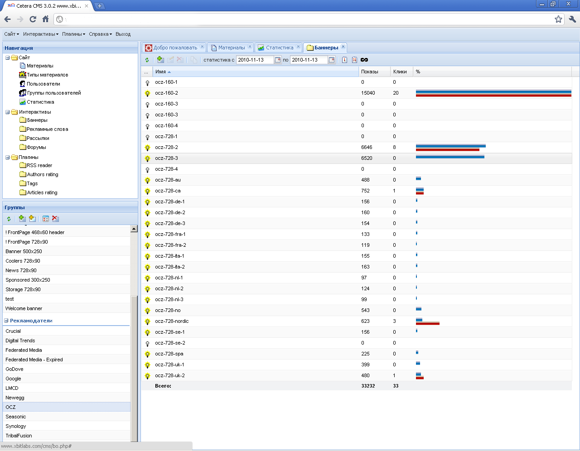Image resolution: width=580 pixels, height=451 pixels.
Task: Click the red clicks bar for ocz-728-nordic
Action: click(428, 323)
